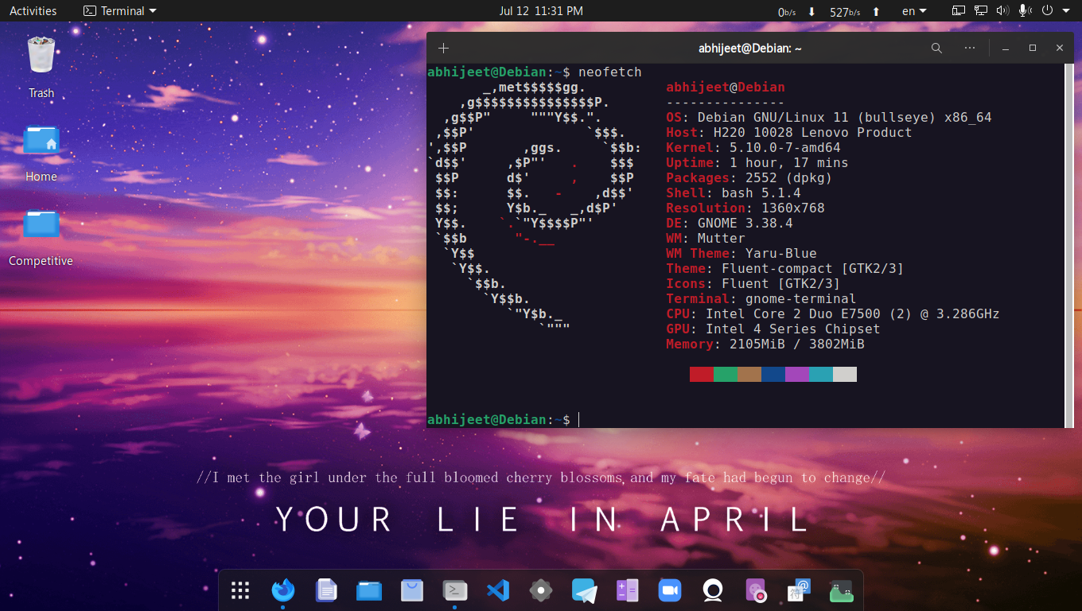The height and width of the screenshot is (611, 1082).
Task: Open the Software store bag icon
Action: click(x=412, y=590)
